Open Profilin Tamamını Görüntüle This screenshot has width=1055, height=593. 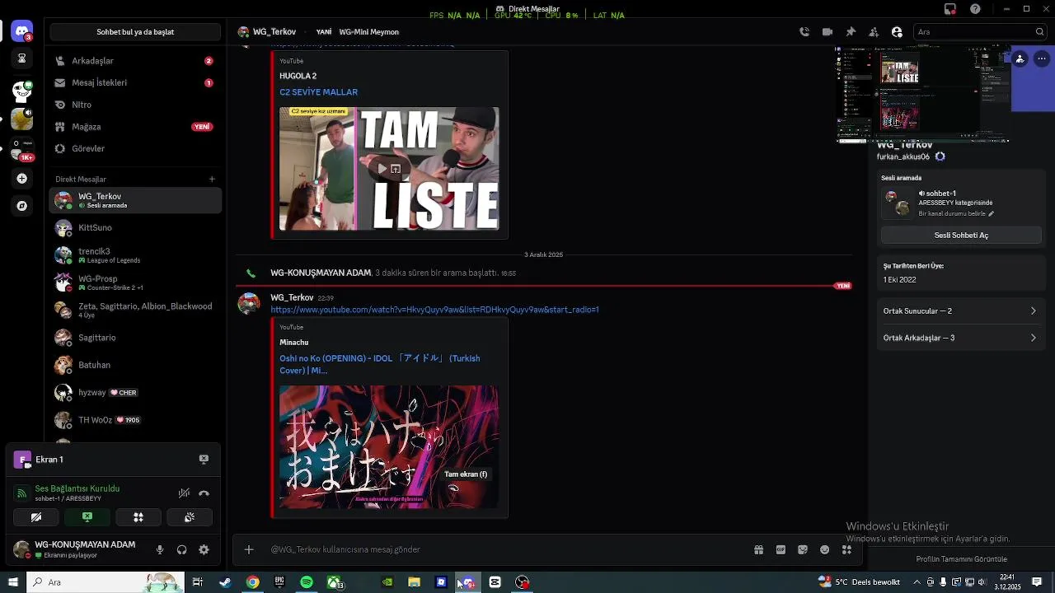pos(961,559)
